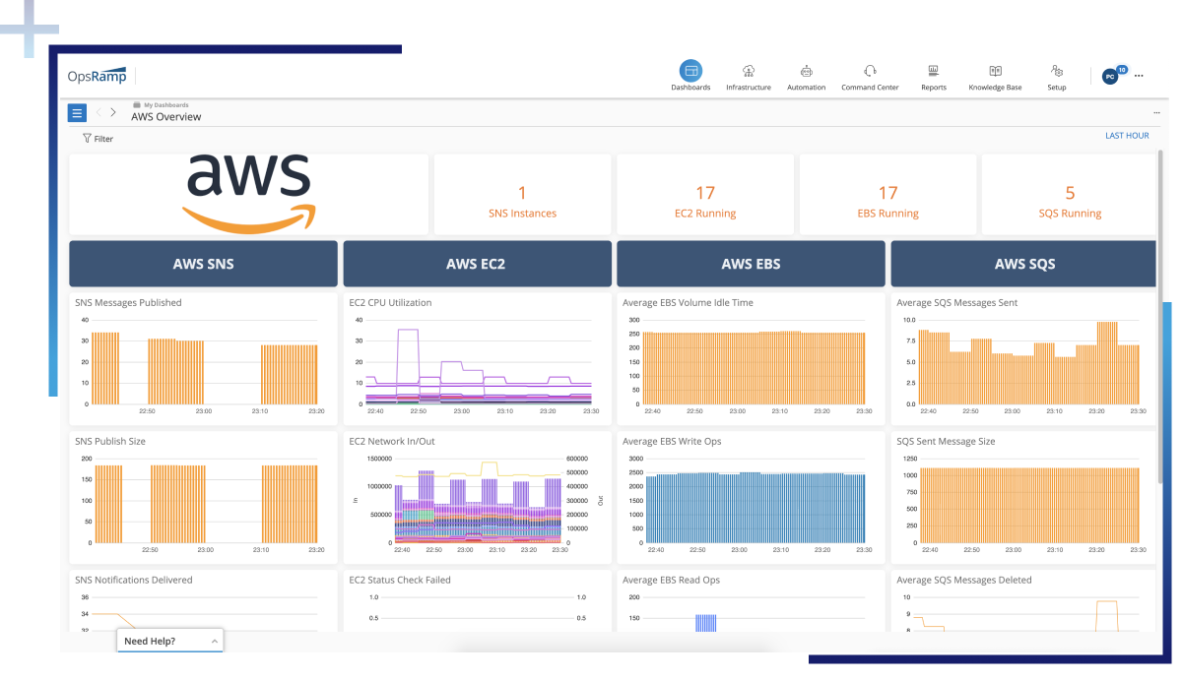The image size is (1182, 680).
Task: Open the Command Center
Action: coord(870,76)
